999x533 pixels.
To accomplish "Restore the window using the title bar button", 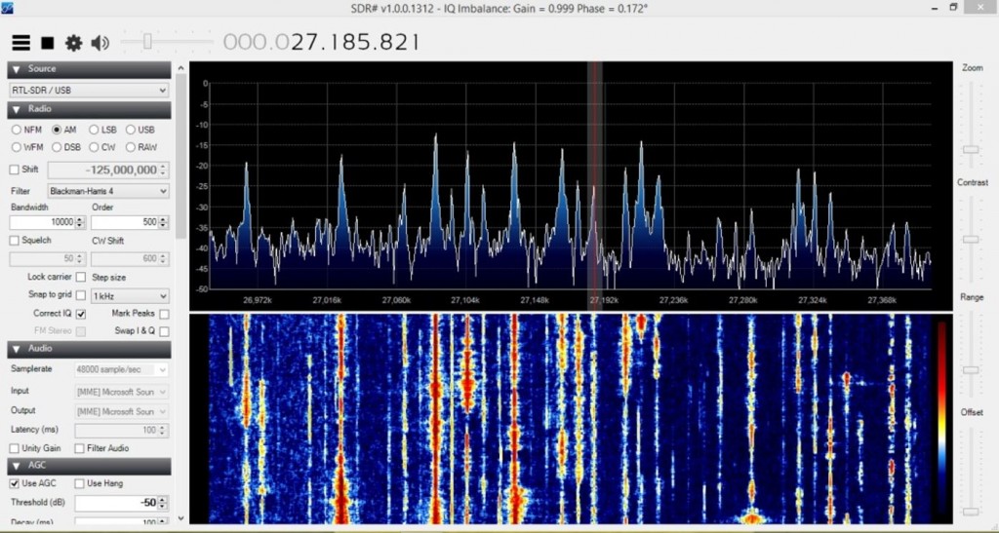I will pyautogui.click(x=953, y=8).
